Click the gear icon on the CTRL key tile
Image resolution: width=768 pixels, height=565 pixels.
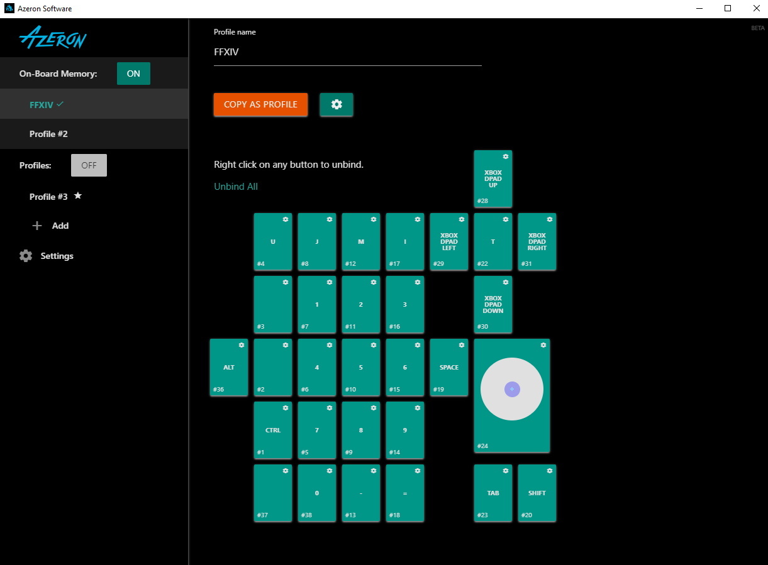tap(286, 408)
